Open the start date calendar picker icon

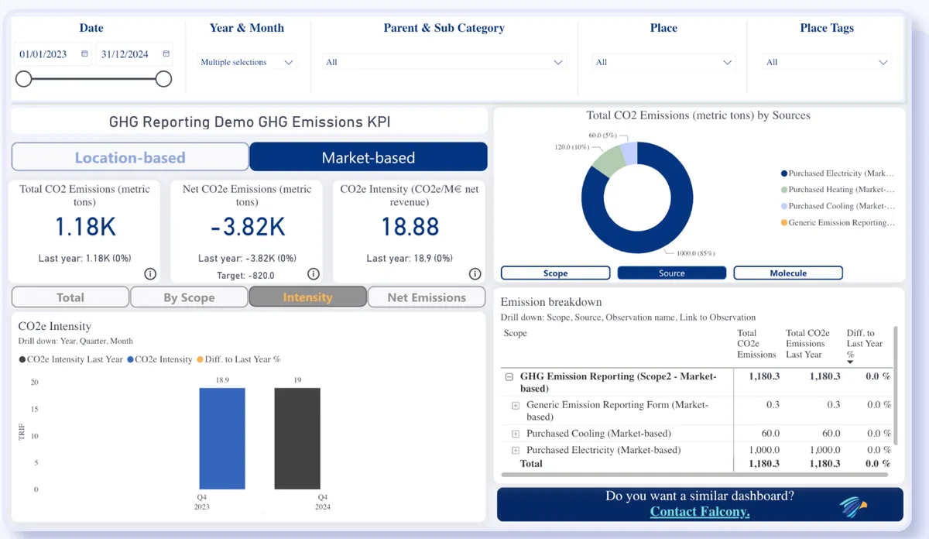tap(84, 54)
